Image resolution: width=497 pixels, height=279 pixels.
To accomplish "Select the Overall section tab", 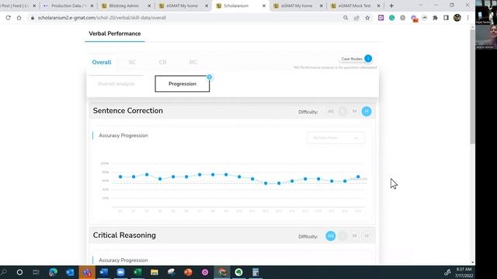I will [102, 62].
